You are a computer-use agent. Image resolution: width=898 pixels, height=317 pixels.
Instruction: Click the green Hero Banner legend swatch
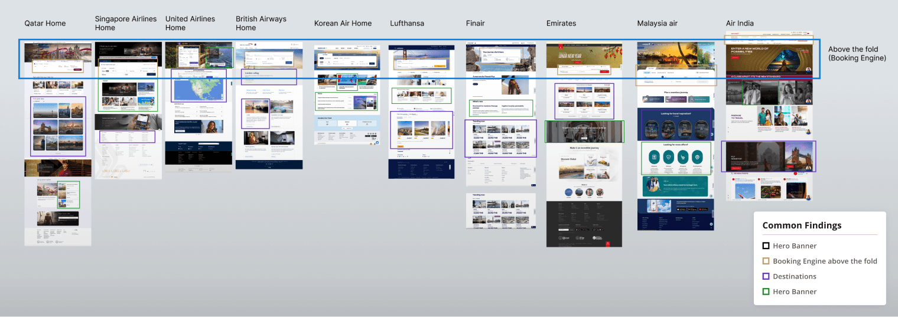pos(766,292)
